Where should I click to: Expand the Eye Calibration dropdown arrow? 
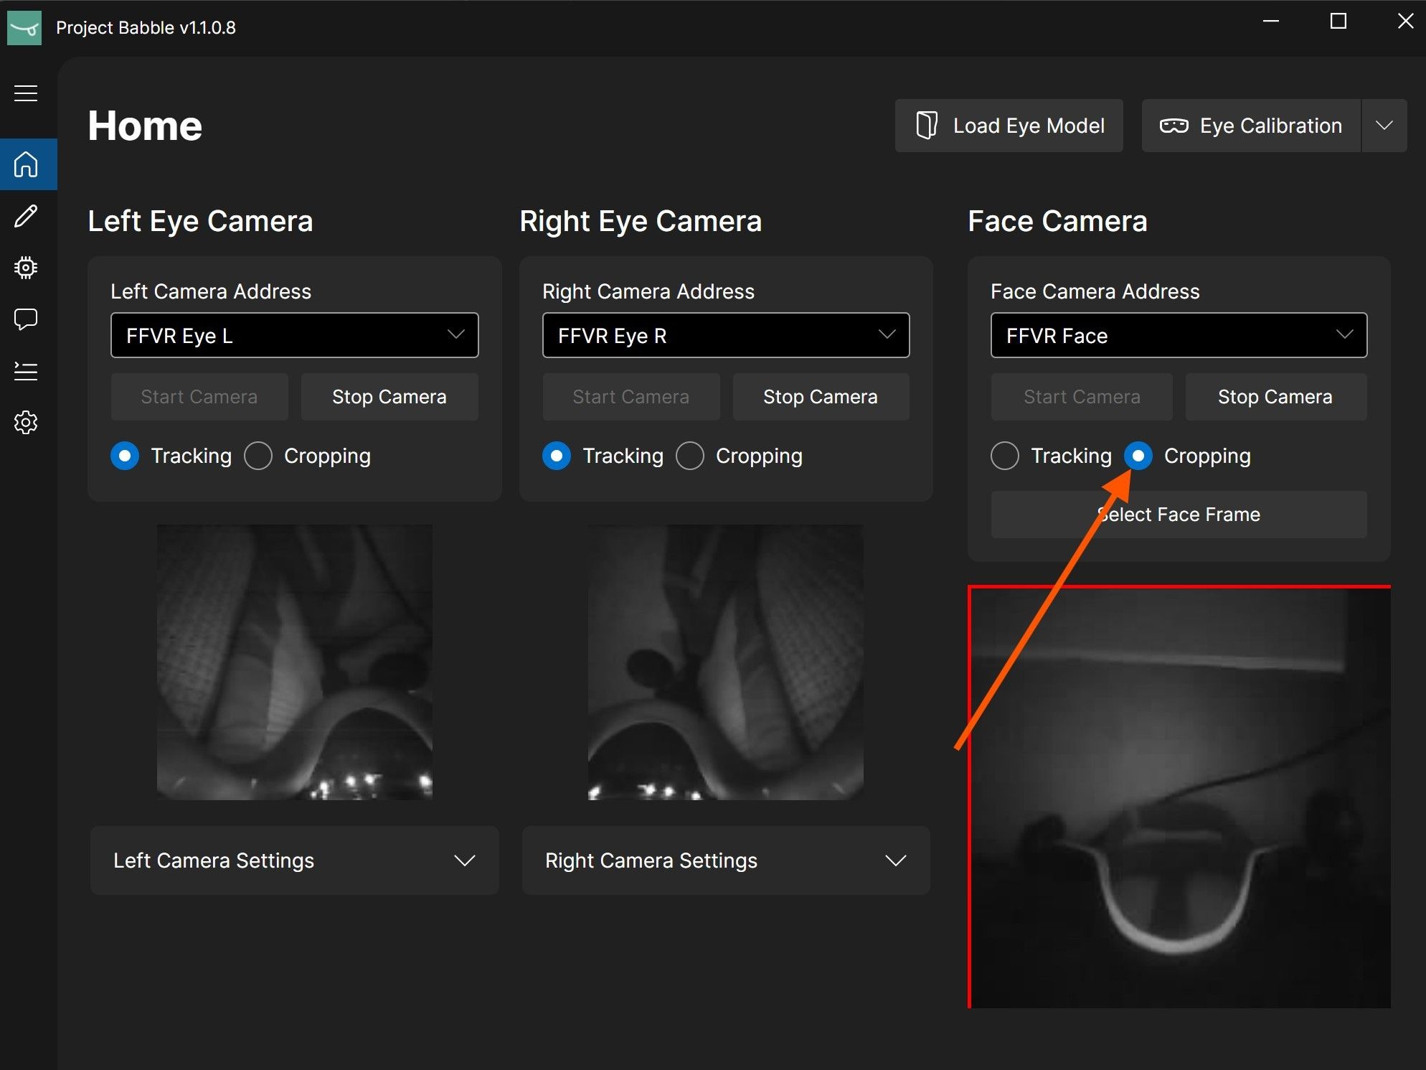(1384, 126)
